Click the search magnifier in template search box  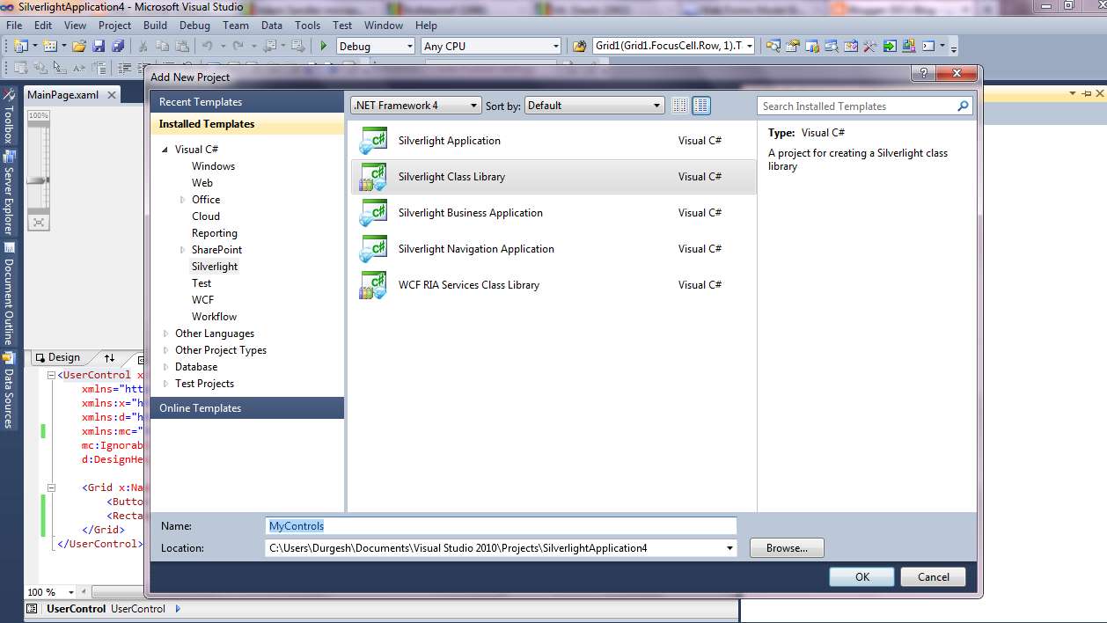click(963, 106)
